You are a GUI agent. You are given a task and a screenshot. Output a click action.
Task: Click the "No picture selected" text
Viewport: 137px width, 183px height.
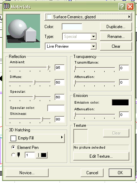(x=89, y=148)
